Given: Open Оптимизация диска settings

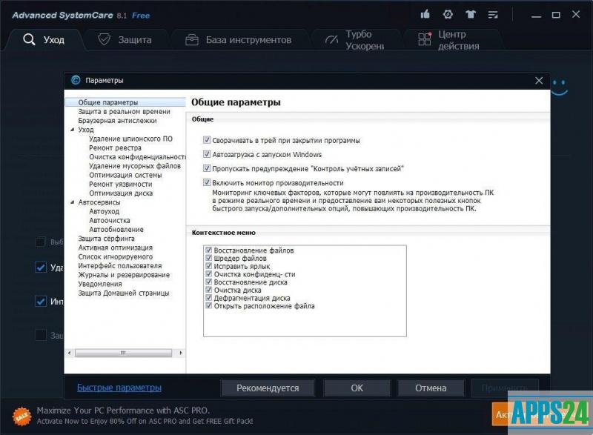Looking at the screenshot, I should coord(121,193).
